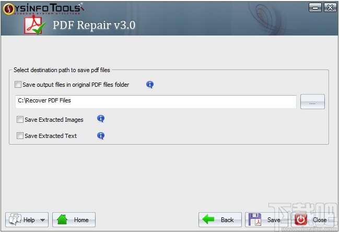Minimize the PDF Repair window
339x232 pixels.
click(x=315, y=7)
